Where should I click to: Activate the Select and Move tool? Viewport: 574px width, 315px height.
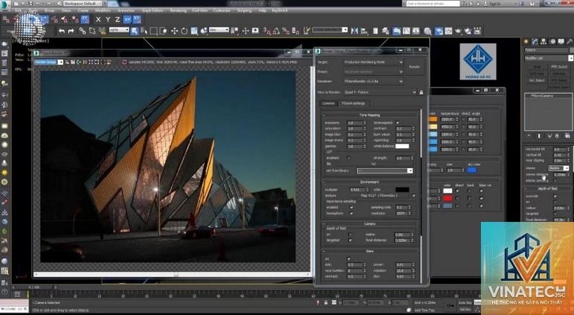pos(174,31)
